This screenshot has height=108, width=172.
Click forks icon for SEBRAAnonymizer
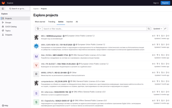(x=157, y=36)
